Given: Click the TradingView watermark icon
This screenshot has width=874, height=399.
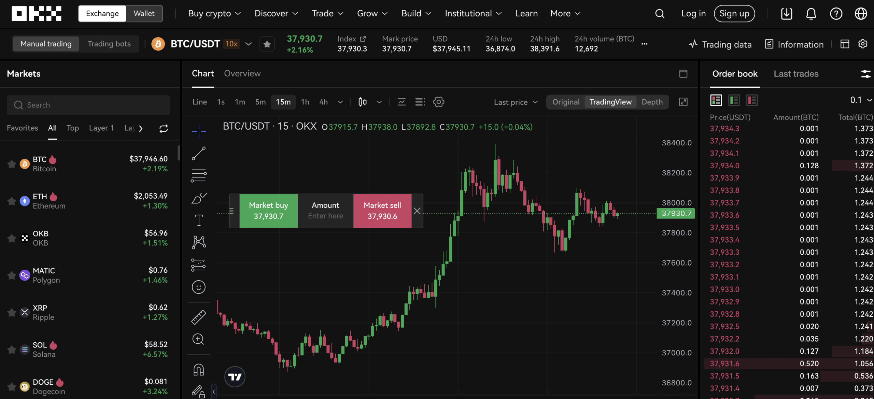Looking at the screenshot, I should click(x=235, y=376).
